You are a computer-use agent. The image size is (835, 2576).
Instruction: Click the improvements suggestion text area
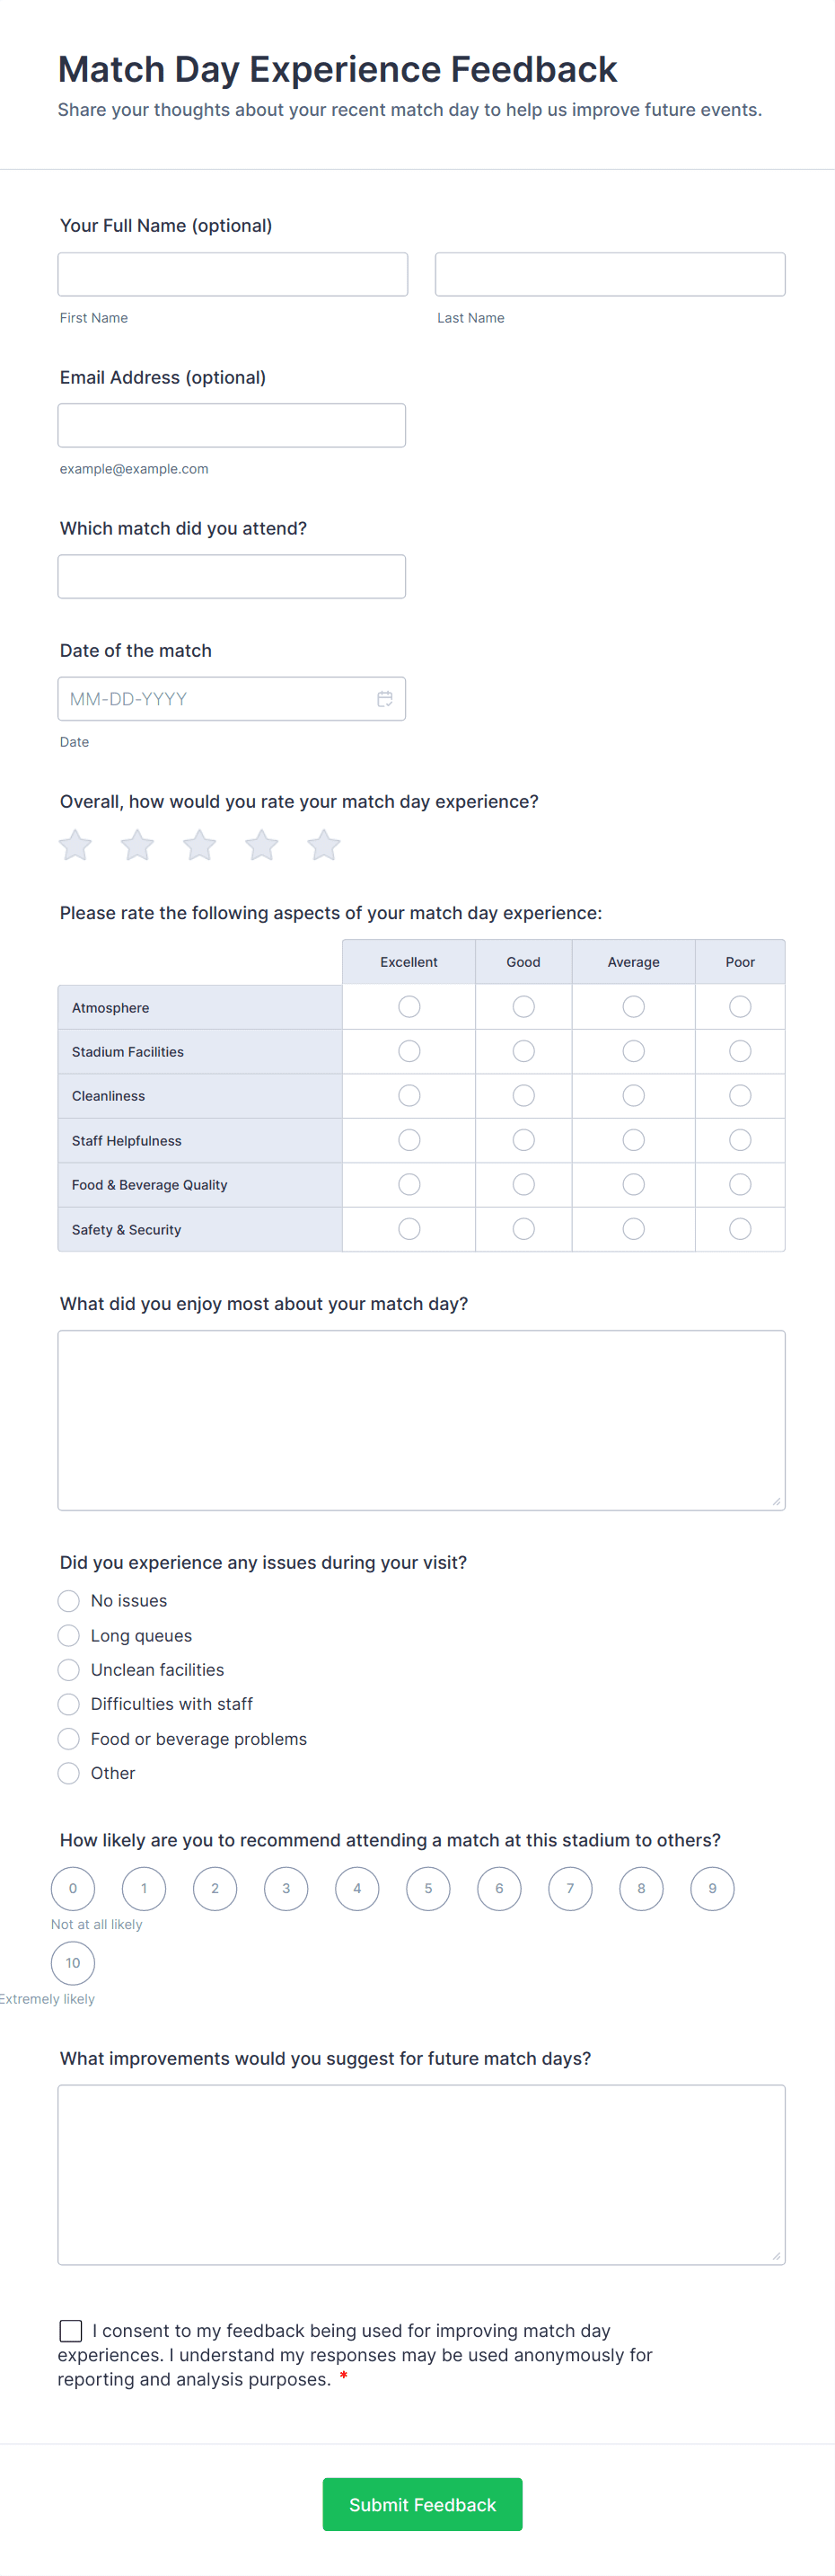(421, 2175)
